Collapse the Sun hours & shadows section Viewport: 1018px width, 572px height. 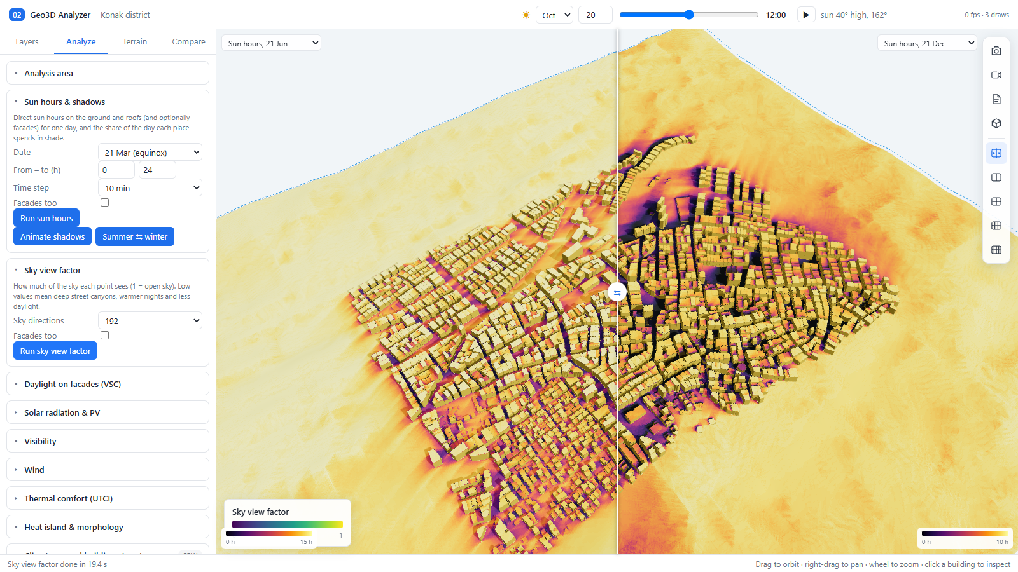tap(108, 102)
